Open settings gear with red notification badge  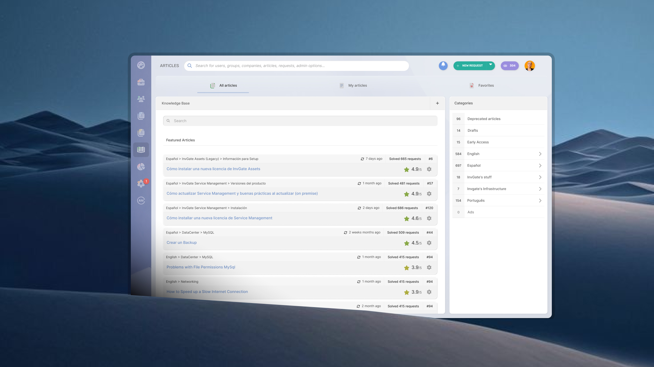point(141,183)
